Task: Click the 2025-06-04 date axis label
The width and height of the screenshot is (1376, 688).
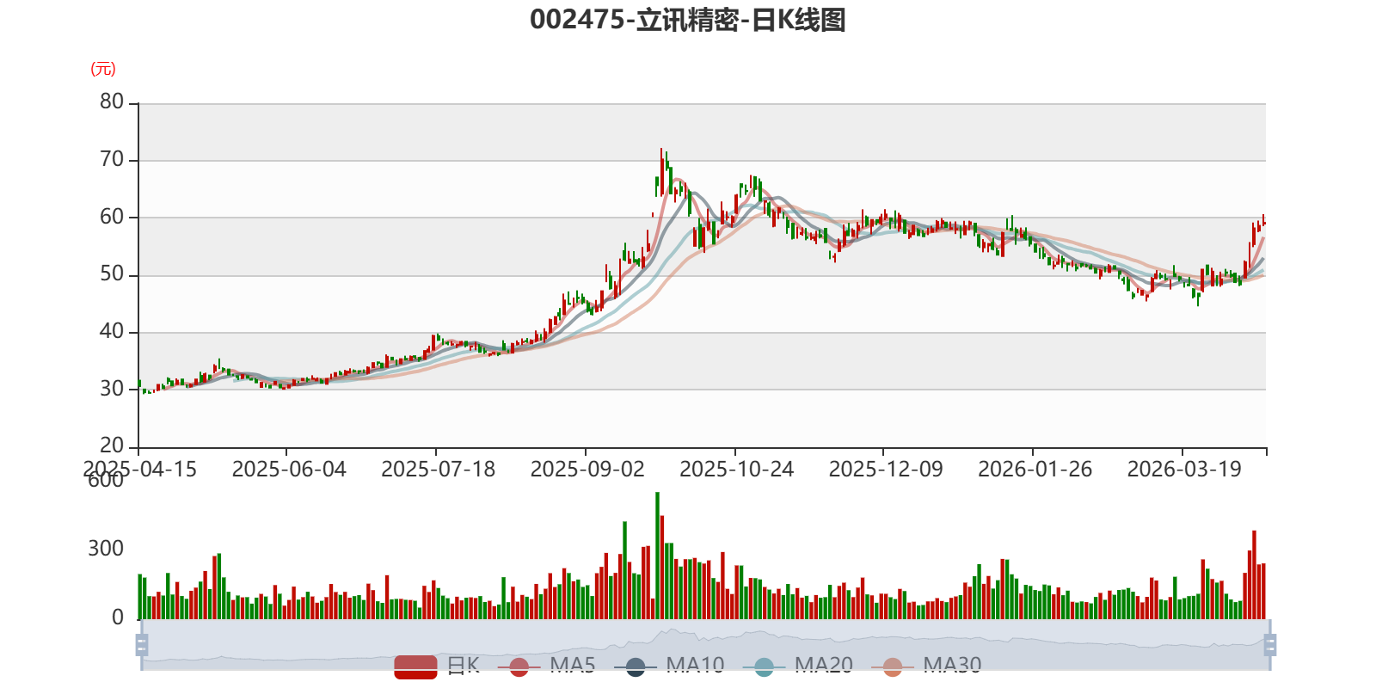Action: (x=289, y=470)
